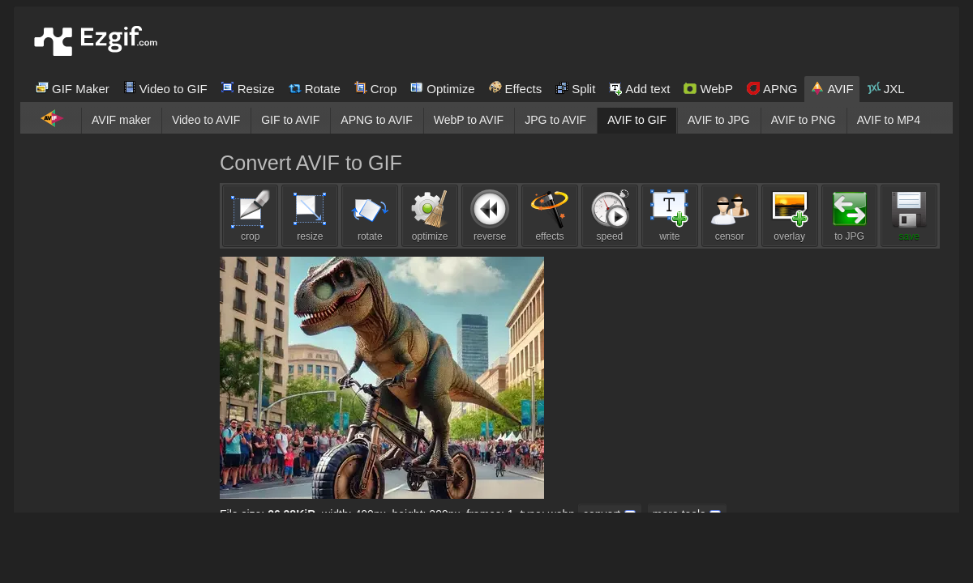Open the rotate tool
The image size is (973, 583).
point(370,209)
